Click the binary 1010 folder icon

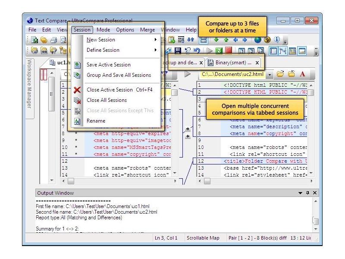(44, 51)
